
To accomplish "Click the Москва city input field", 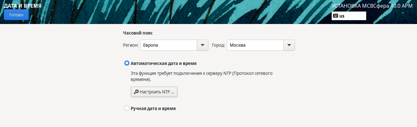I will pos(255,45).
